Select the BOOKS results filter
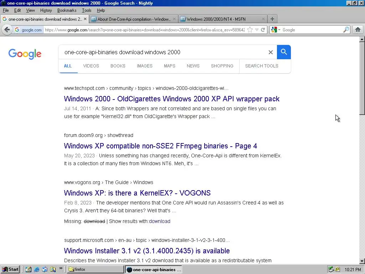Viewport: 365px width, 274px height. [x=118, y=66]
